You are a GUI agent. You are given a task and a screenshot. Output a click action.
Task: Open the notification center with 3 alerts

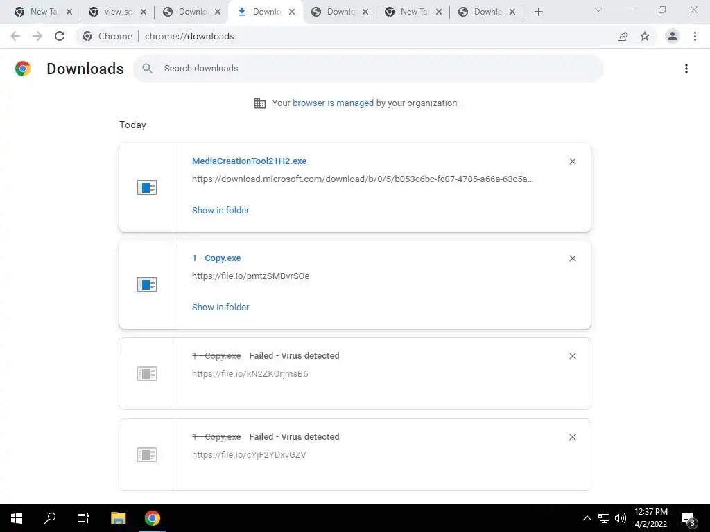[689, 519]
